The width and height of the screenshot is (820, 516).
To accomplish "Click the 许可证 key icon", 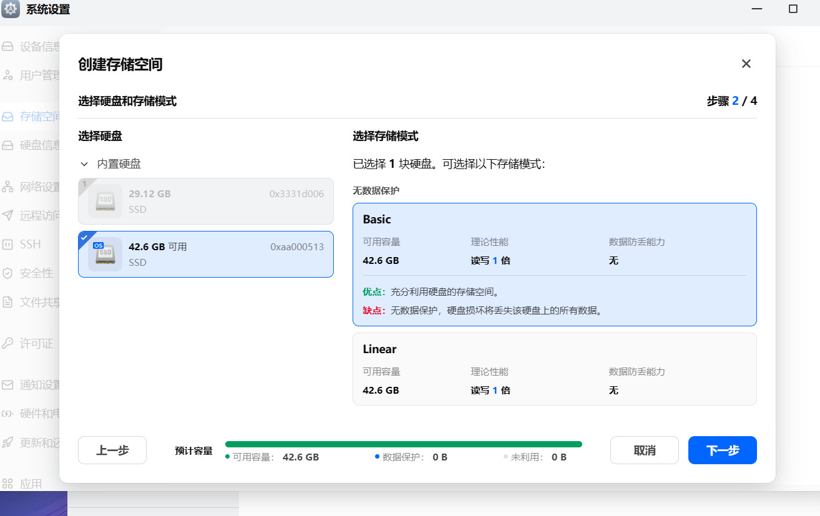I will (x=8, y=343).
